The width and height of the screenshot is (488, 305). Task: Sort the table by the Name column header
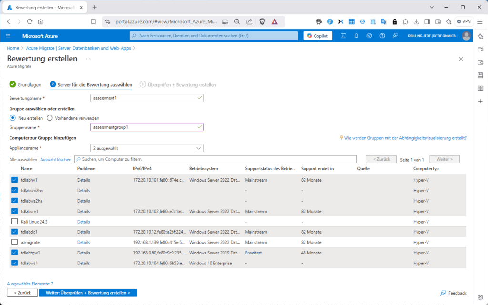click(x=27, y=168)
